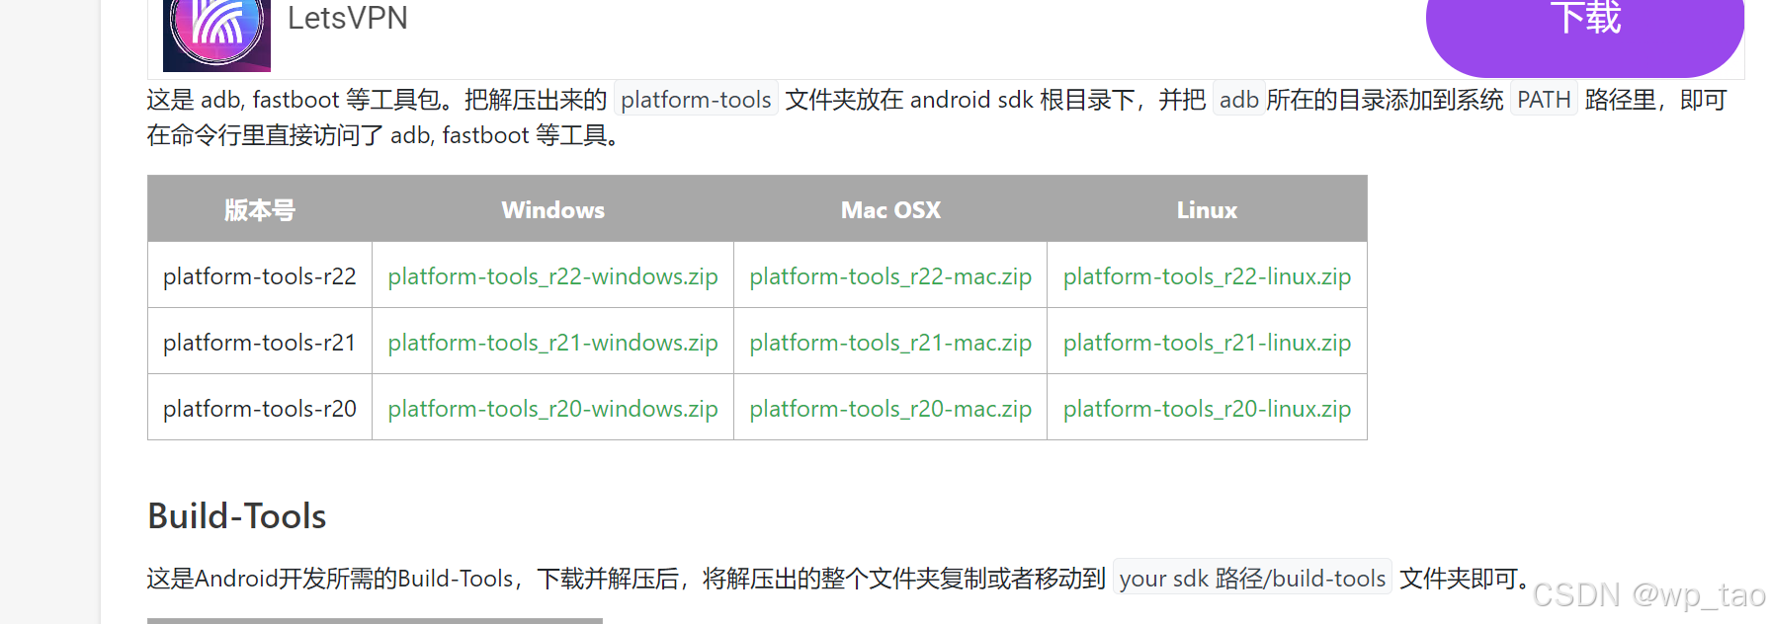Viewport: 1770px width, 624px height.
Task: Click the Windows column header
Action: [x=552, y=209]
